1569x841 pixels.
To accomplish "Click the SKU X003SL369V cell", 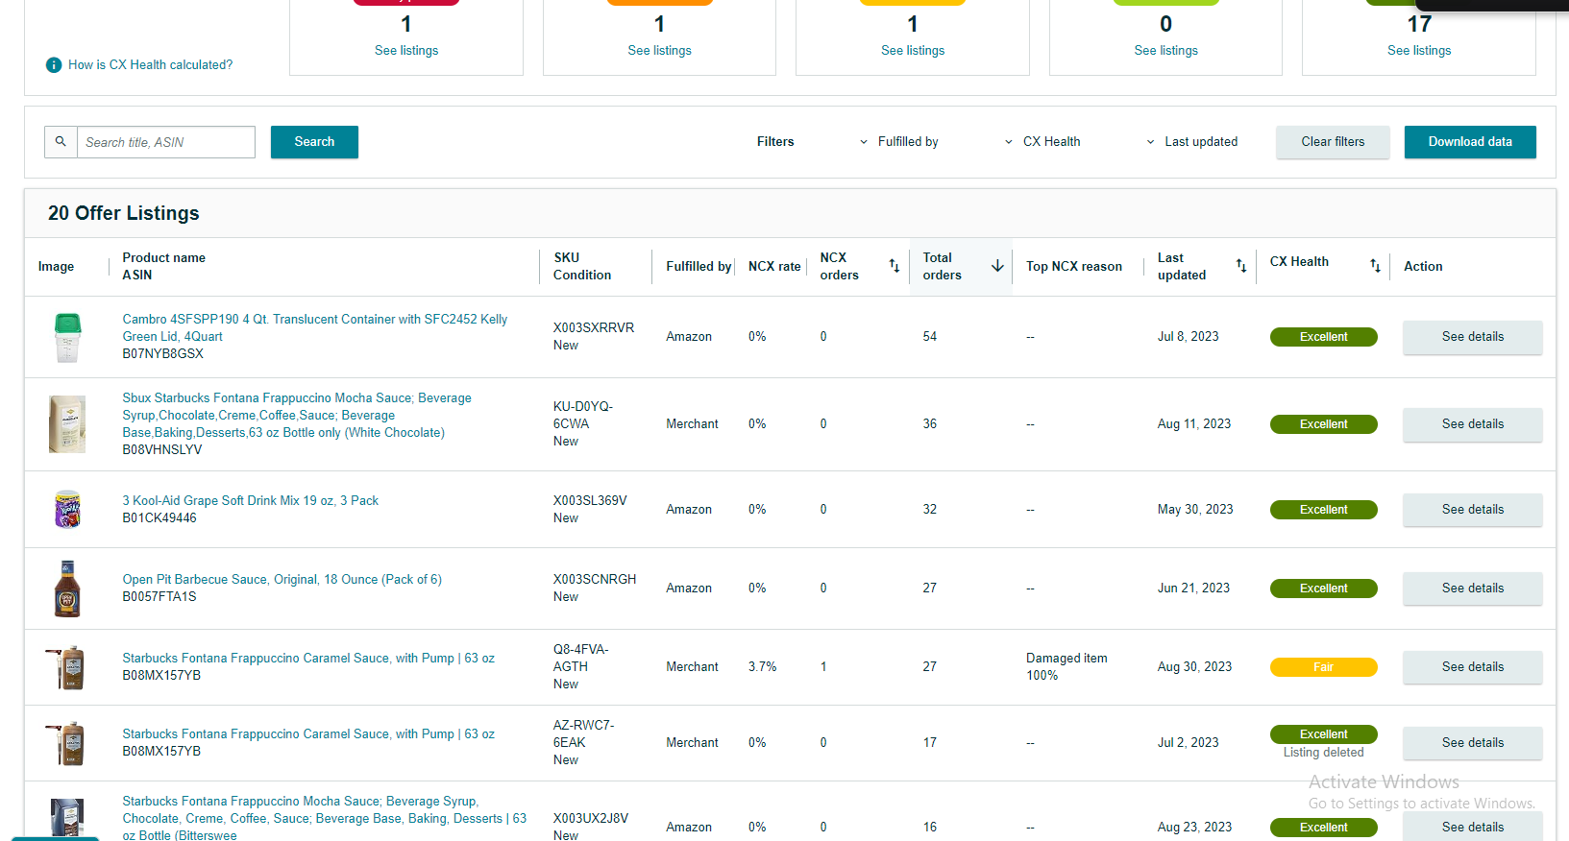I will pos(590,501).
